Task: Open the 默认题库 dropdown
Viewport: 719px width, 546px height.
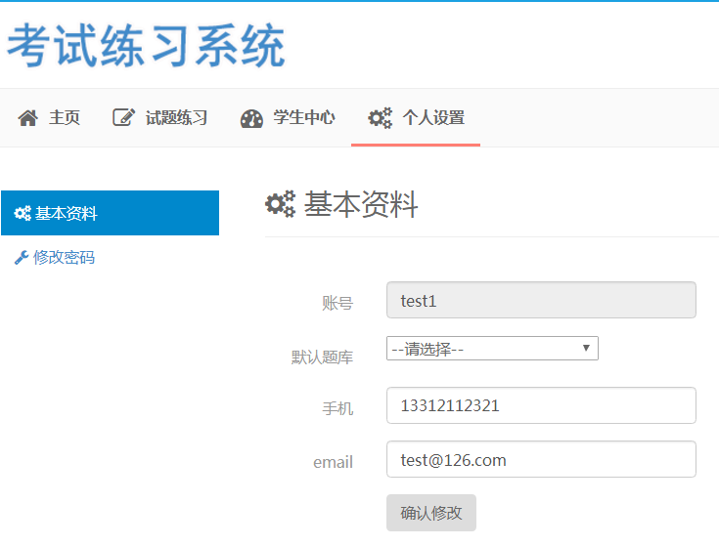Action: click(x=492, y=349)
